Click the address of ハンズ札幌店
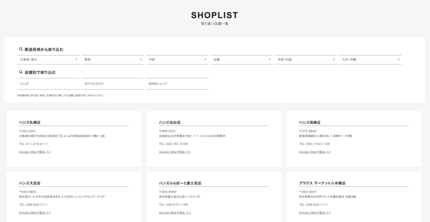Viewport: 430px width, 222px height. click(x=62, y=136)
